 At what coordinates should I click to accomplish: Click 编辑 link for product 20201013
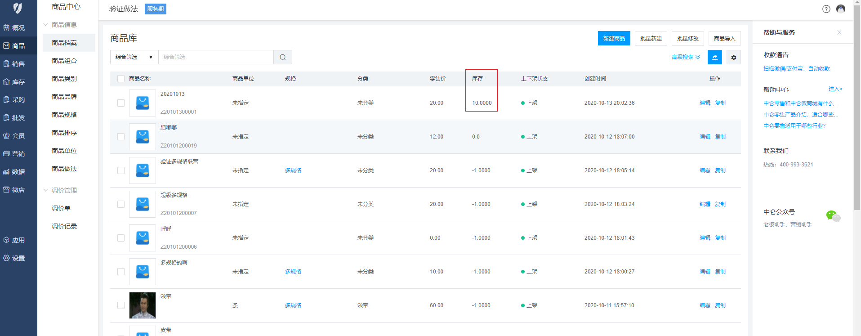(705, 103)
